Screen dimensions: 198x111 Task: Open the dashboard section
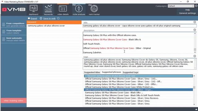tap(33, 10)
